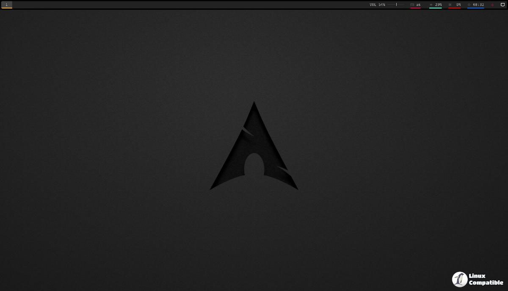Click the clock icon beside the time
Screen dimensions: 508x291
tap(469, 5)
